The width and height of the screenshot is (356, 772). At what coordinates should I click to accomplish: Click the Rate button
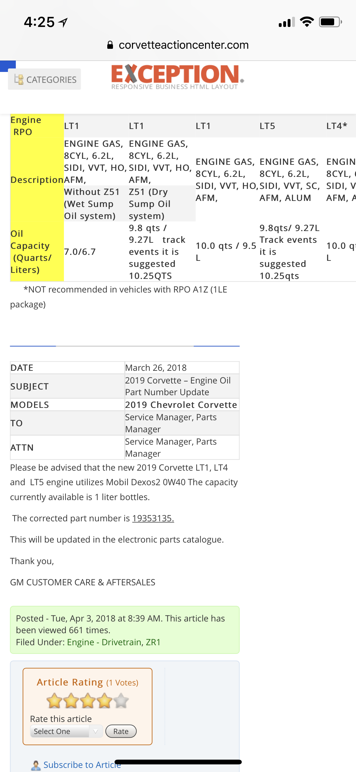(x=121, y=731)
